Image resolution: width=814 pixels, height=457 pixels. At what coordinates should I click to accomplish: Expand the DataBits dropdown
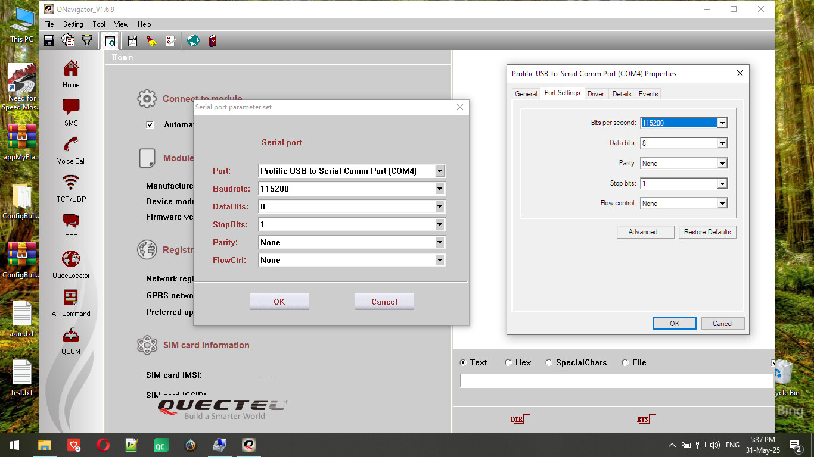pos(440,206)
